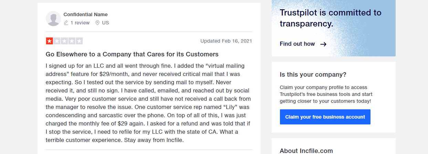Click the location pin icon beside US
This screenshot has width=428, height=154.
click(x=97, y=23)
